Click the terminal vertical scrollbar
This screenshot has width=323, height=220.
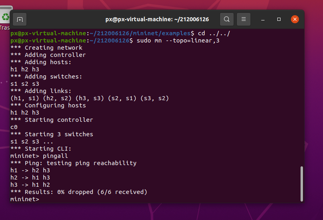tap(302, 184)
